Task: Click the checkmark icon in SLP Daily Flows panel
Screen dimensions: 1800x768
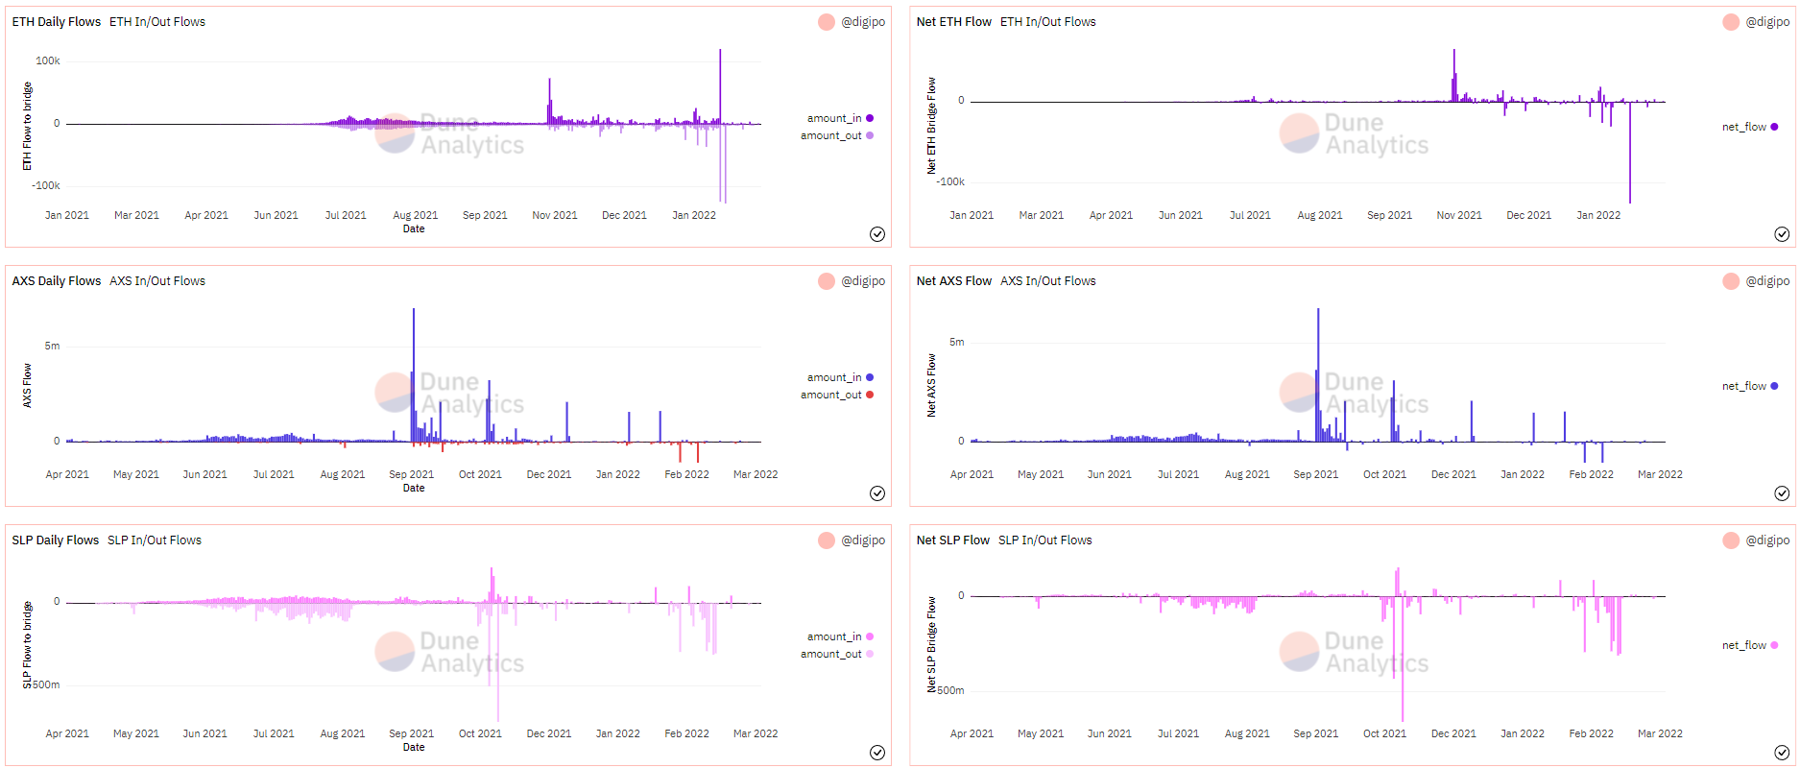Action: (x=876, y=753)
